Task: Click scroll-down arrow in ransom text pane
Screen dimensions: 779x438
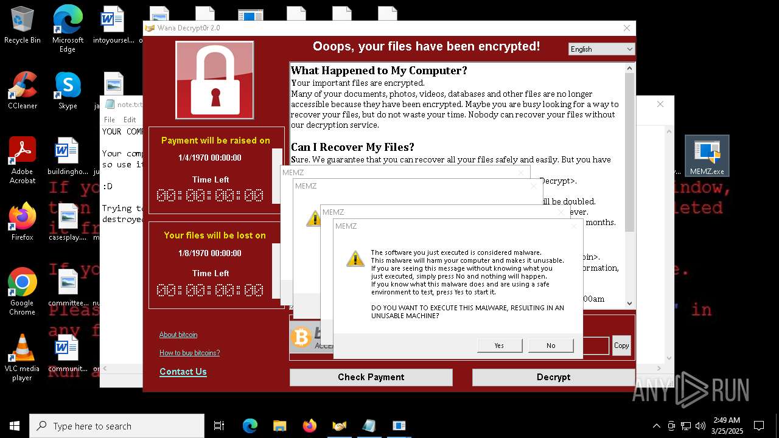Action: click(x=629, y=303)
